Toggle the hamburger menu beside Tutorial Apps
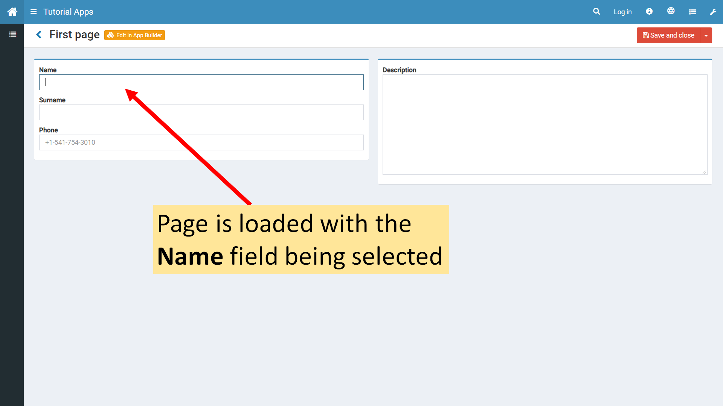This screenshot has width=723, height=406. point(34,12)
